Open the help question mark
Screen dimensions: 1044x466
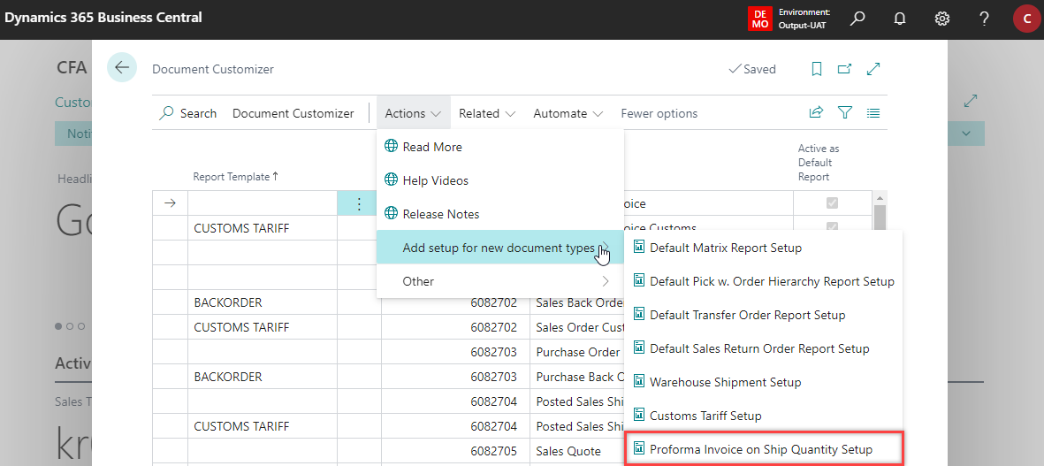[984, 19]
